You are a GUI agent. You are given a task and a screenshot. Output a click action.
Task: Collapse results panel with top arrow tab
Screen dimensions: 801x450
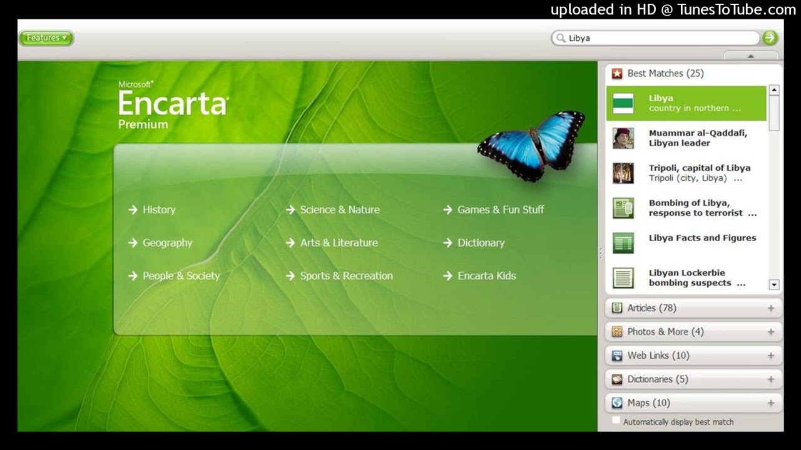751,56
